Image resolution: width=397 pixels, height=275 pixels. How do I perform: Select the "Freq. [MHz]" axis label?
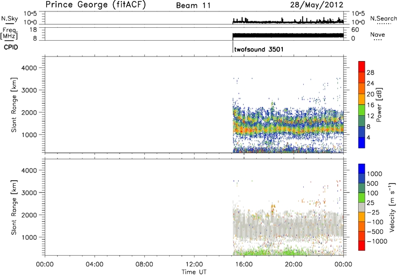click(9, 34)
